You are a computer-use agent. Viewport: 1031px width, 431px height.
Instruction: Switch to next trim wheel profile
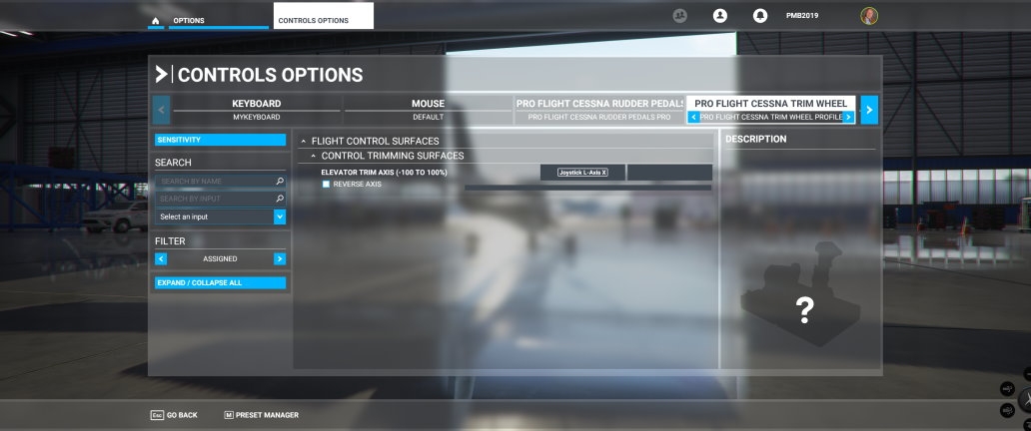pyautogui.click(x=849, y=117)
